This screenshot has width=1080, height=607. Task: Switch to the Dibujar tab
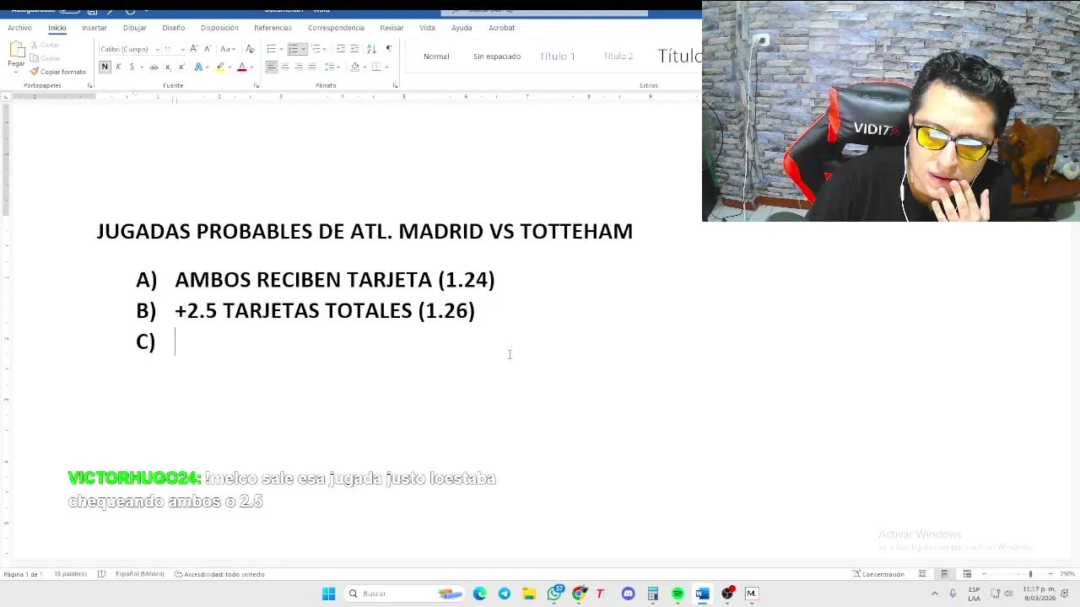pos(135,28)
